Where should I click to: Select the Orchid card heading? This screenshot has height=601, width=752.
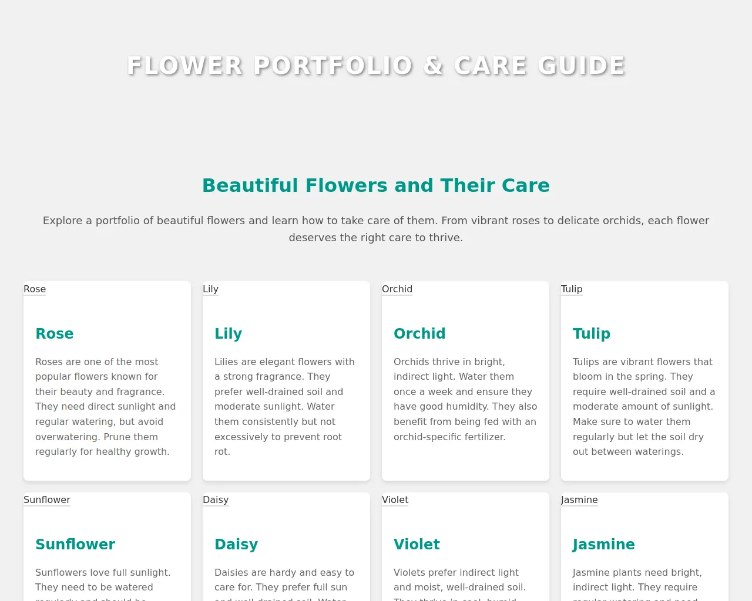tap(419, 333)
